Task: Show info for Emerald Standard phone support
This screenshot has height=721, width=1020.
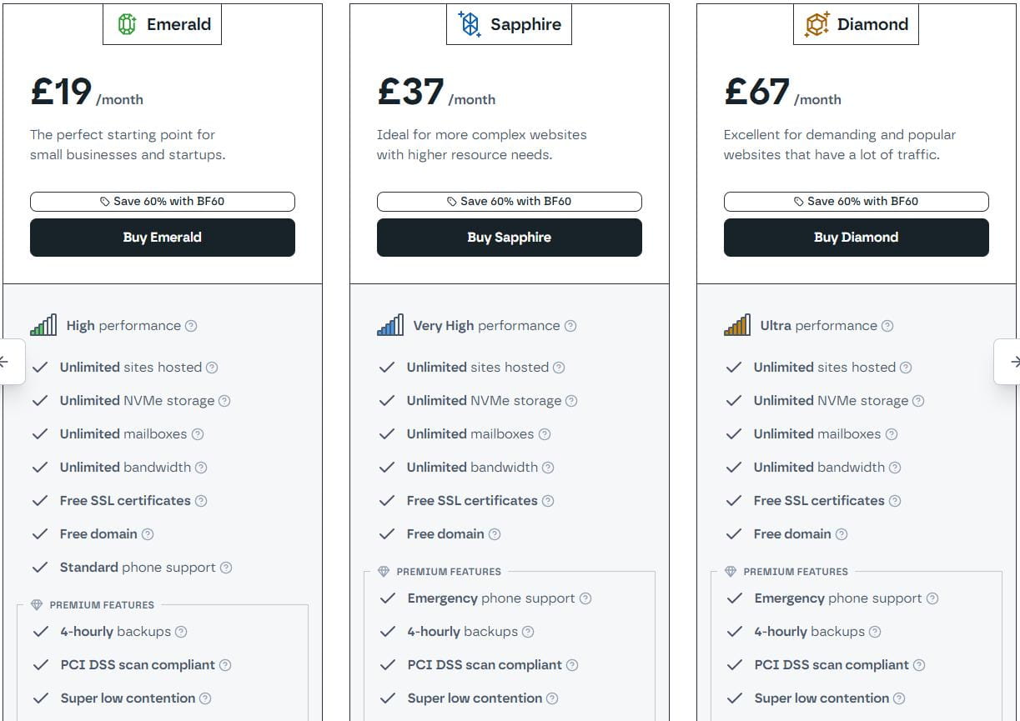Action: click(226, 568)
